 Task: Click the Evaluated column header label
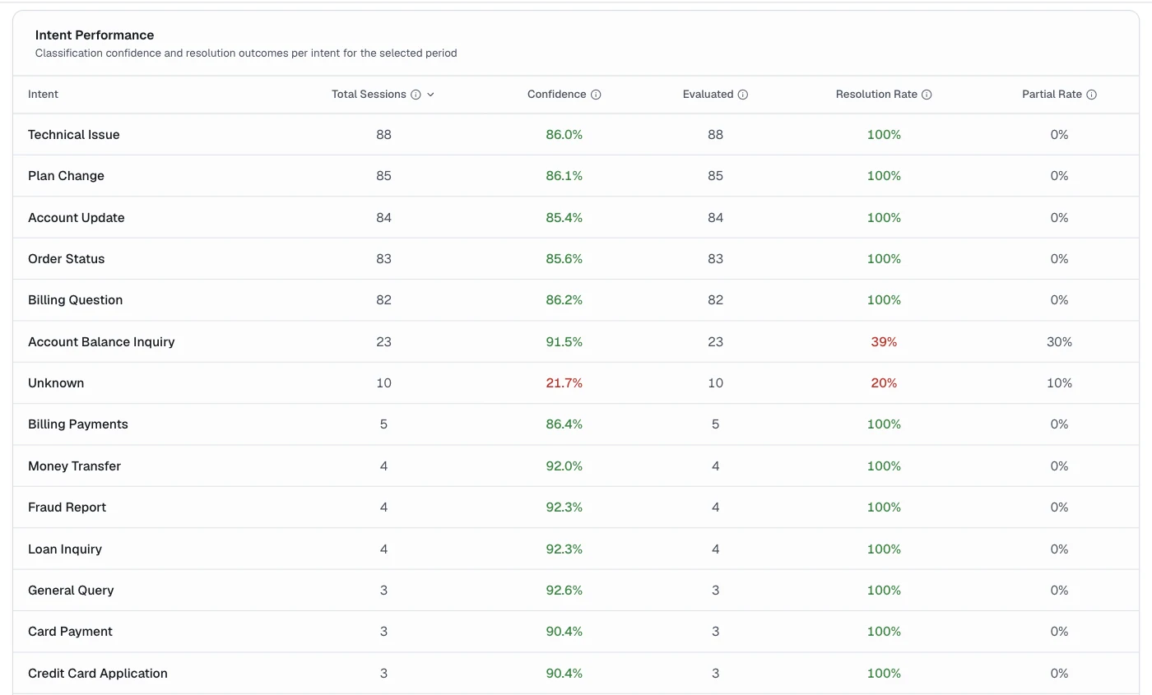(x=708, y=95)
